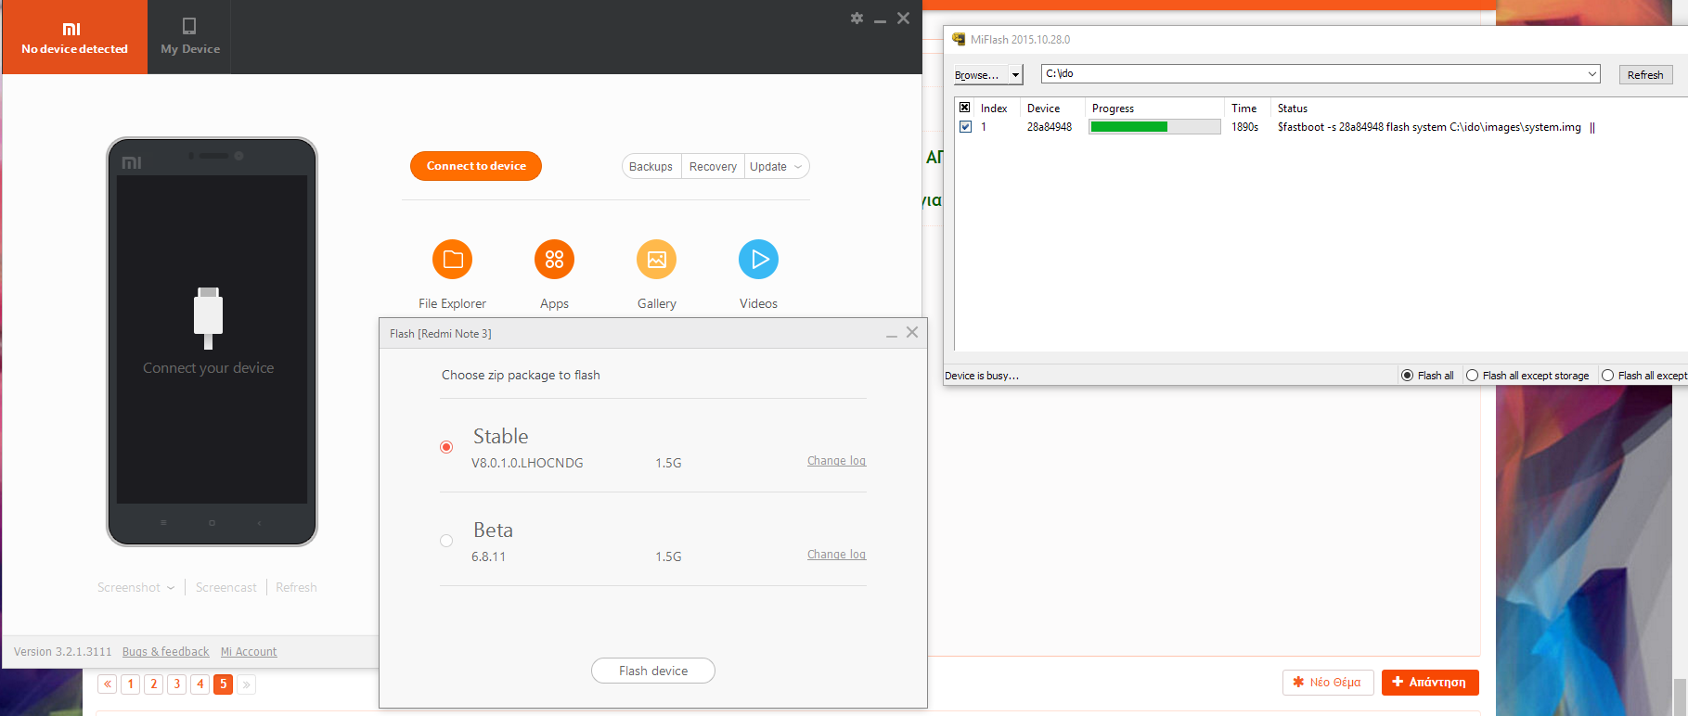
Task: Click the MiFlash title bar icon
Action: [x=959, y=40]
